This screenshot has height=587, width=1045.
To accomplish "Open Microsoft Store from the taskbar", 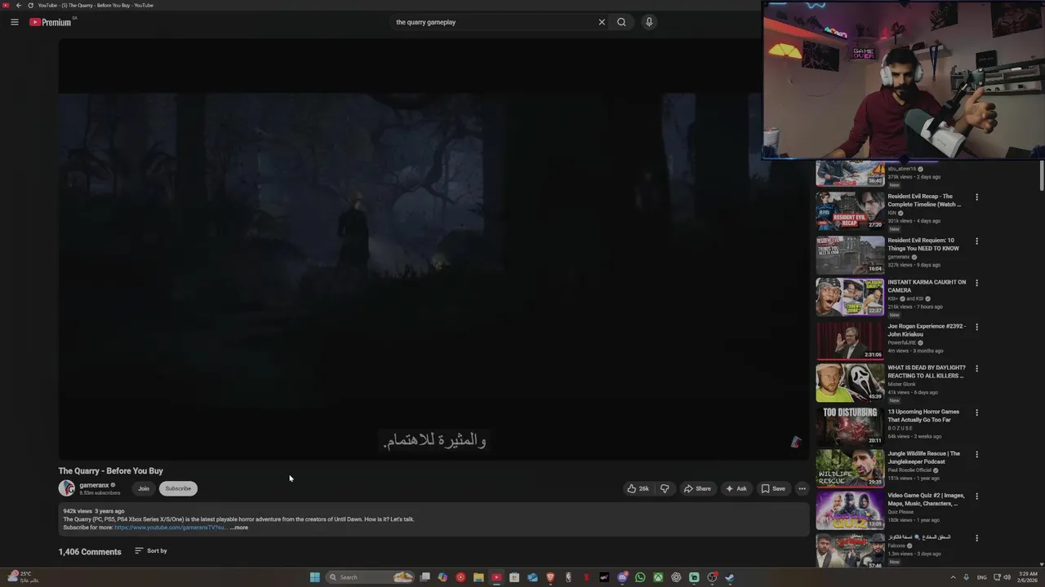I will [514, 577].
